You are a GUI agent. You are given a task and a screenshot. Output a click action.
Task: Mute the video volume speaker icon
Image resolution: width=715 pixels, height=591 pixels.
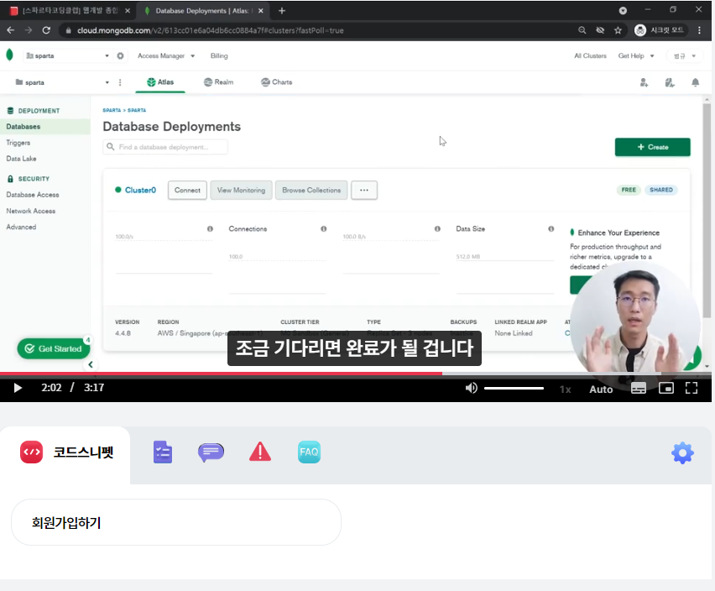[471, 388]
